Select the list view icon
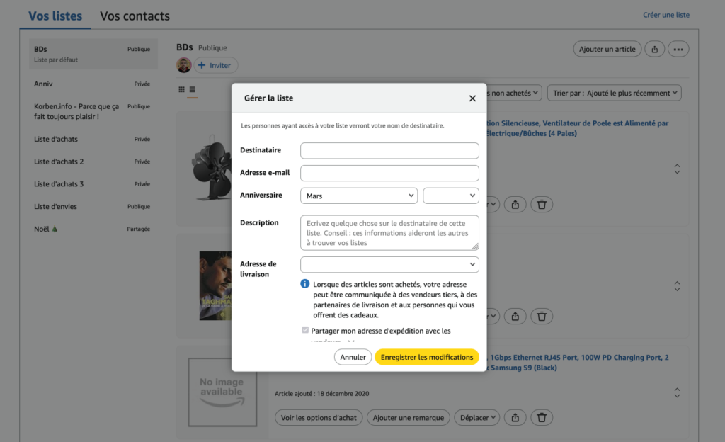 [193, 90]
